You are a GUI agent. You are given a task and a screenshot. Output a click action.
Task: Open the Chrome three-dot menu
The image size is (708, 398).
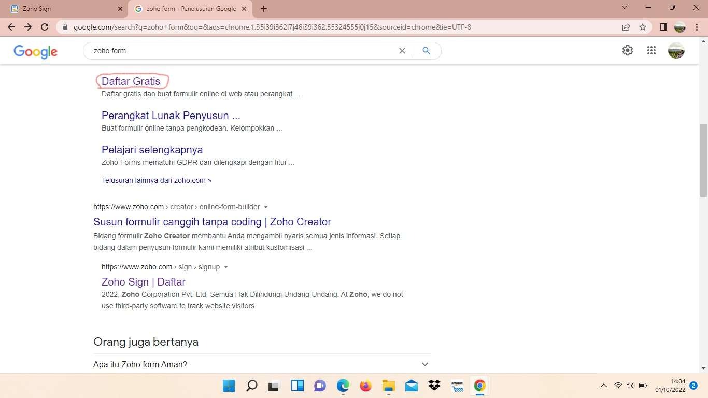pyautogui.click(x=696, y=27)
